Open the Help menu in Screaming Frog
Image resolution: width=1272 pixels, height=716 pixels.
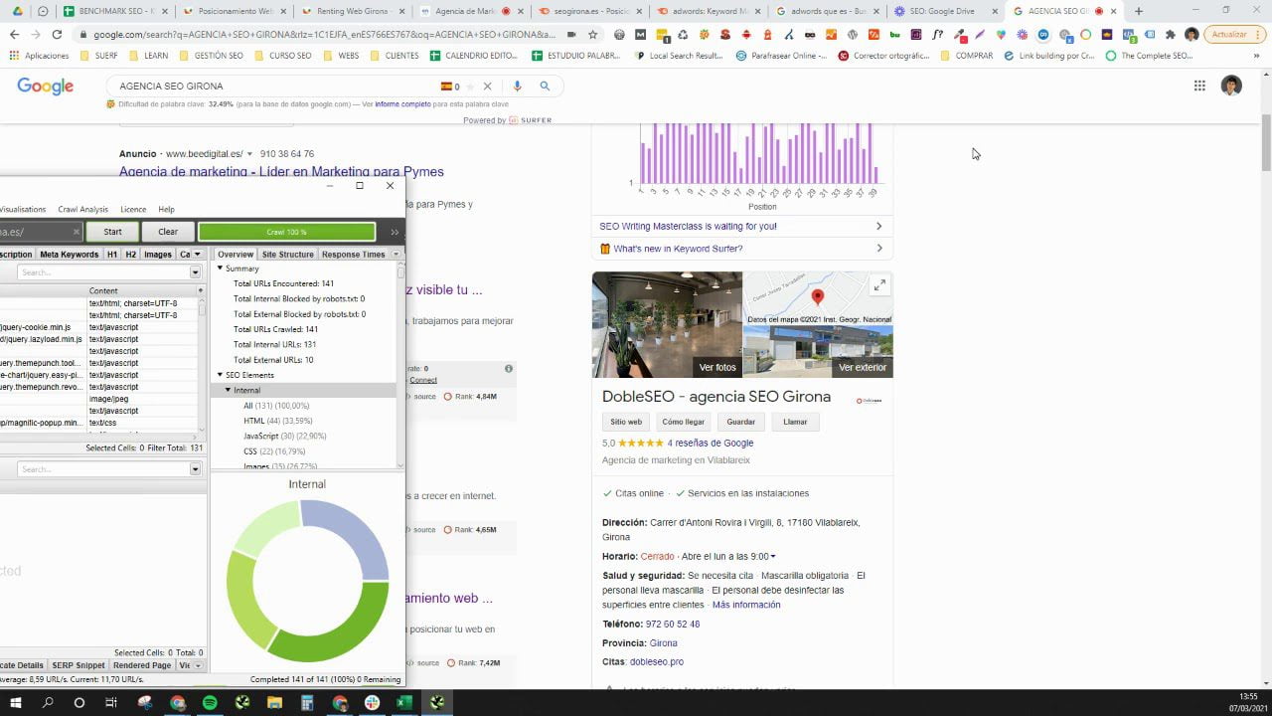coord(166,210)
